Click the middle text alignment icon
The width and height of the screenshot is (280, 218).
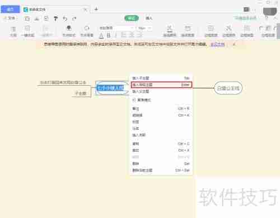coord(132,35)
